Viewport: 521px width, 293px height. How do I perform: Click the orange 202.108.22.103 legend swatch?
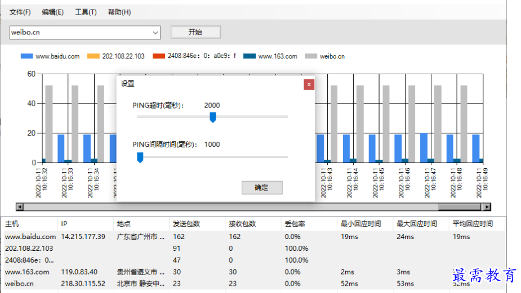[x=93, y=56]
